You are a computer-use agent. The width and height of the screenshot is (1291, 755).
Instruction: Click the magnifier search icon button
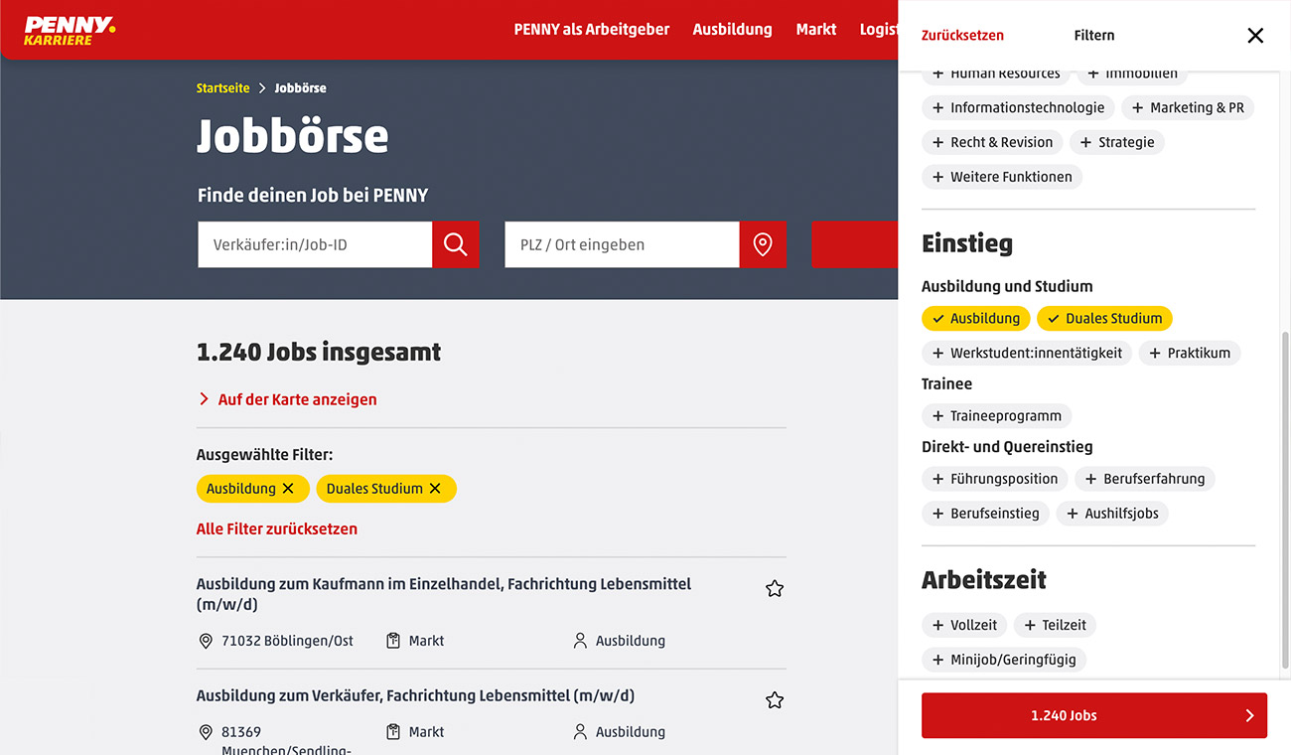[x=456, y=244]
